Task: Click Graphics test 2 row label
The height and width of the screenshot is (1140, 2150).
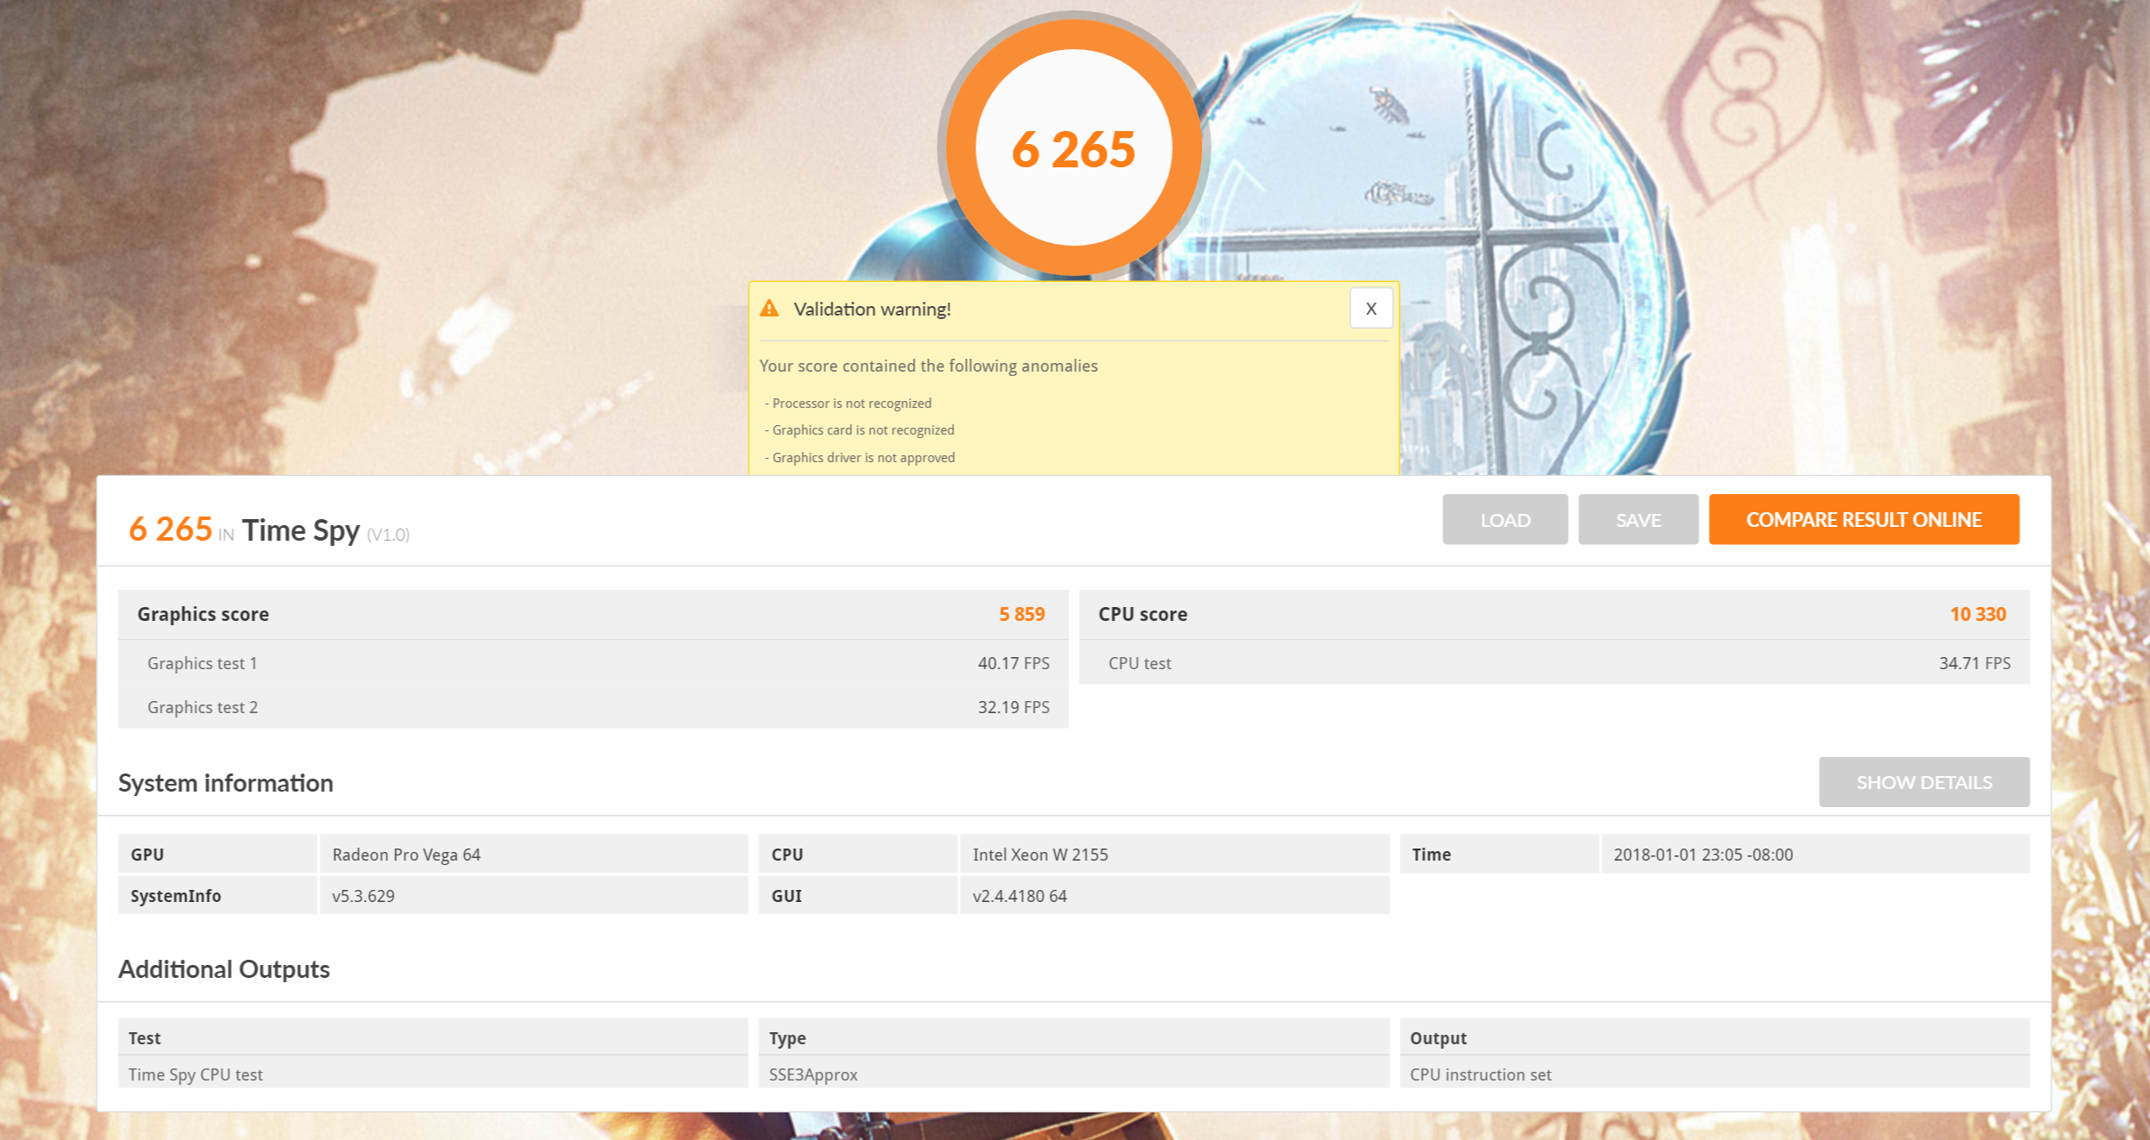Action: 202,707
